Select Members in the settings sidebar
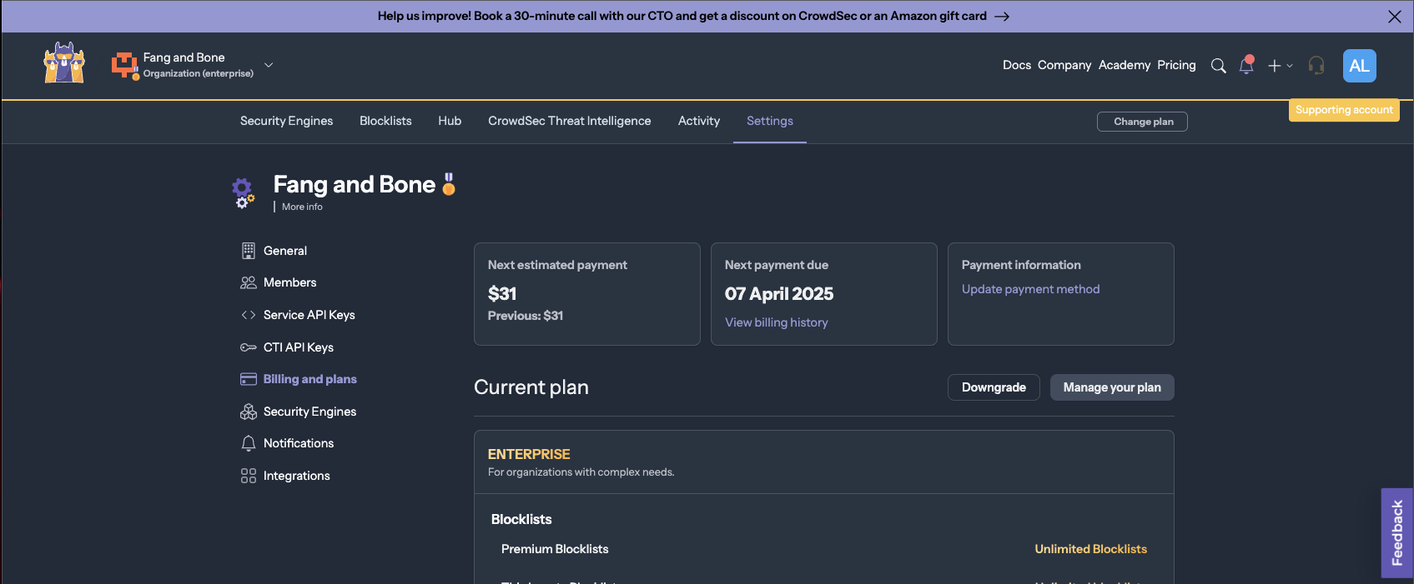The height and width of the screenshot is (584, 1414). tap(289, 282)
